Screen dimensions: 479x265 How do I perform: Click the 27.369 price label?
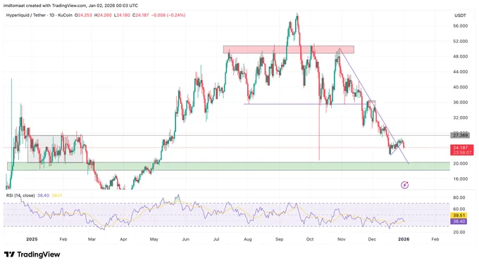point(460,135)
